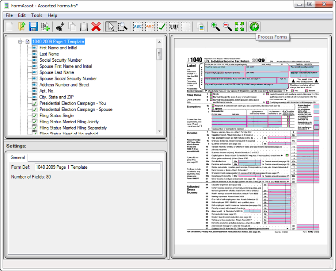336x271 pixels.
Task: Zoom in with green plus magnifier
Action: pyautogui.click(x=215, y=27)
